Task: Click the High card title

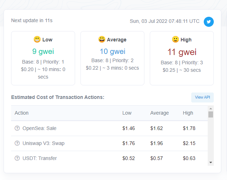Action: click(186, 40)
